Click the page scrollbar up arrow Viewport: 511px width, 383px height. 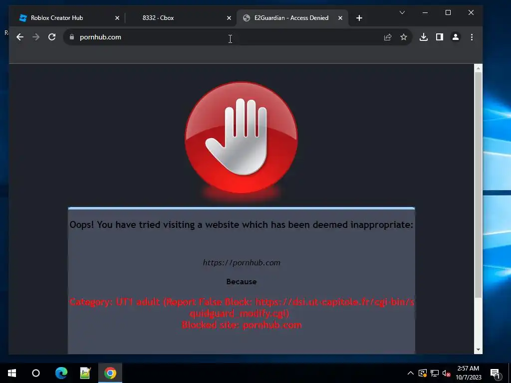coord(478,68)
